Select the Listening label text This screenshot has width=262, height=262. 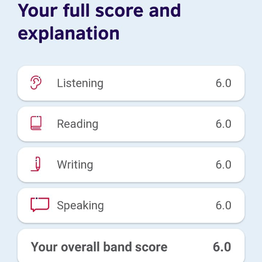click(80, 83)
